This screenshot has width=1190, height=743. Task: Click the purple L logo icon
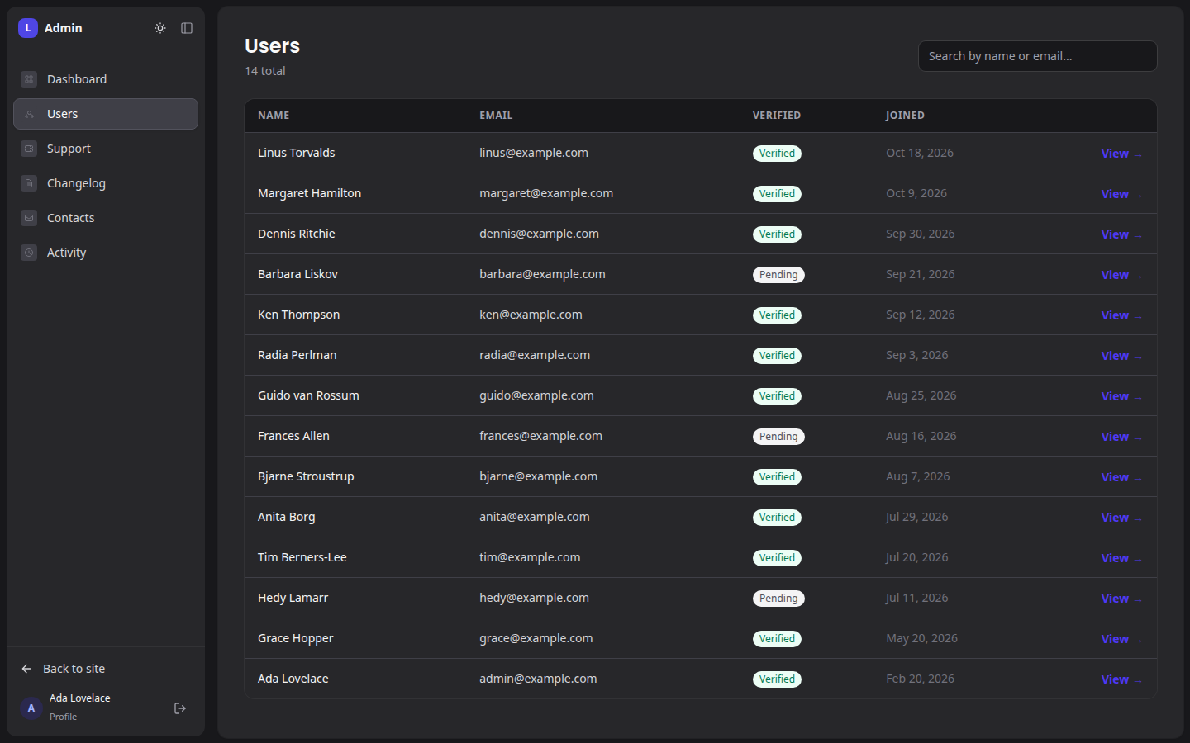coord(28,28)
